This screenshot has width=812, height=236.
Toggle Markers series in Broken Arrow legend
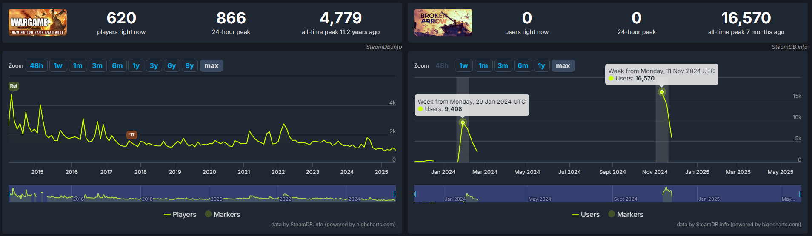point(626,214)
